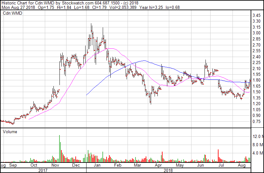Click the 'Mar' month label

pyautogui.click(x=137, y=165)
